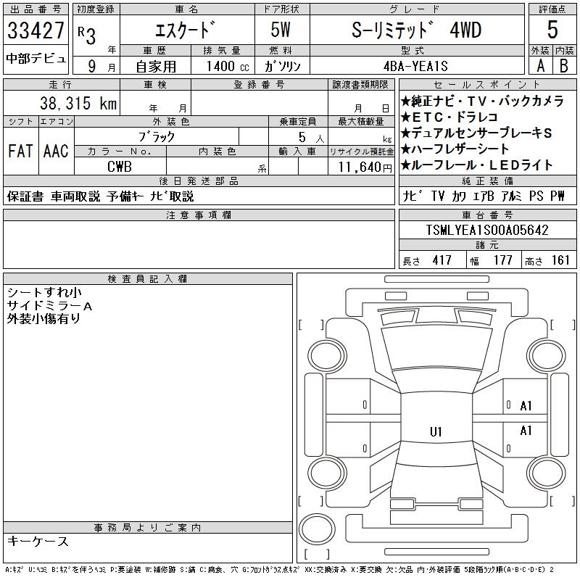This screenshot has width=580, height=580.
Task: Click lot number 33427
Action: point(36,30)
